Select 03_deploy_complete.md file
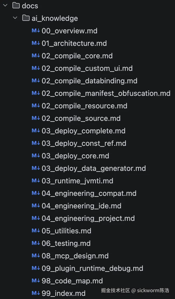The height and width of the screenshot is (299, 175). coord(83,131)
